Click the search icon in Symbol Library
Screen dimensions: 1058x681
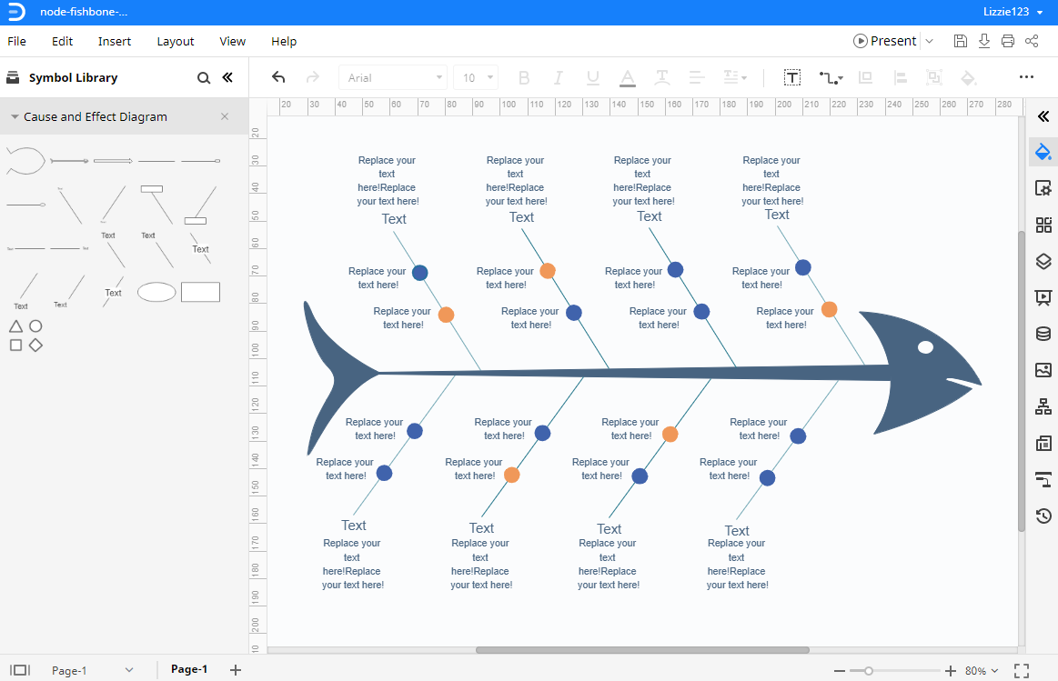(204, 77)
